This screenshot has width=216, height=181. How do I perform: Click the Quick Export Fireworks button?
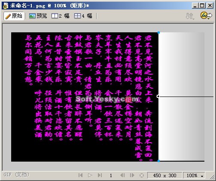click(x=206, y=16)
